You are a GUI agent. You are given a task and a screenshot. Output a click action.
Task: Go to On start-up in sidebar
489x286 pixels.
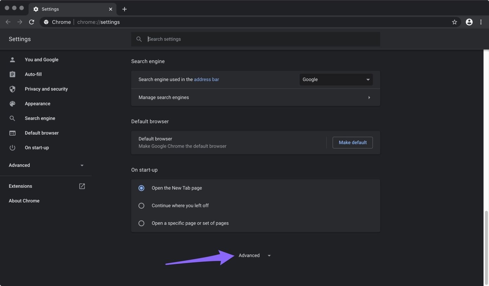pos(37,148)
